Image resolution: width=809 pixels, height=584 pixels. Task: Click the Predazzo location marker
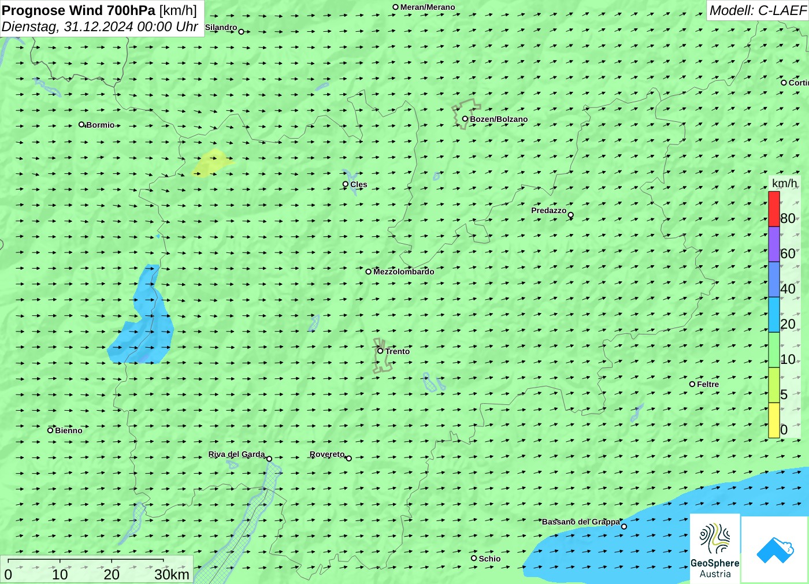(x=571, y=215)
